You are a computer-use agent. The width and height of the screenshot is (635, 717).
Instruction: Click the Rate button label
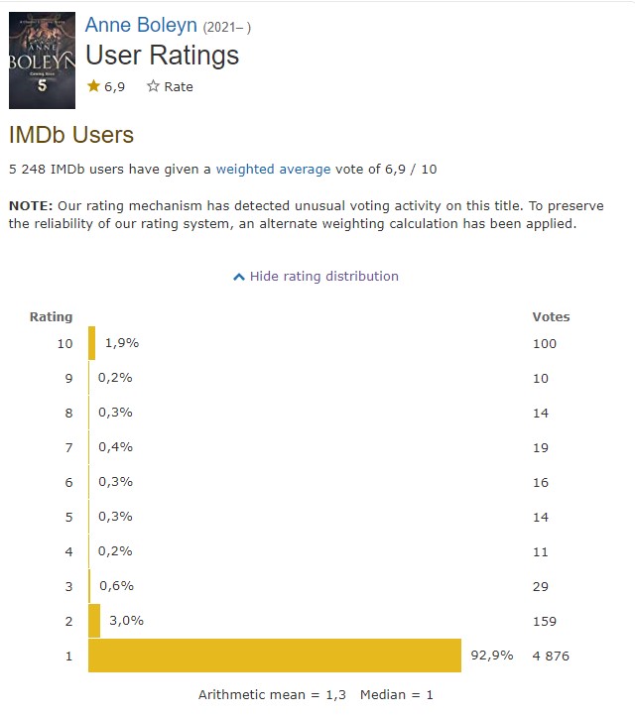pyautogui.click(x=179, y=86)
